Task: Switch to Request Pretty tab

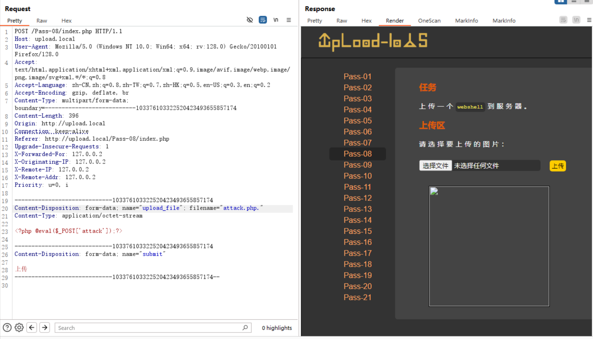Action: 15,21
